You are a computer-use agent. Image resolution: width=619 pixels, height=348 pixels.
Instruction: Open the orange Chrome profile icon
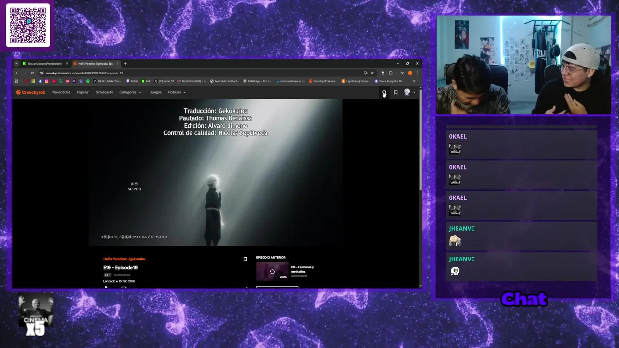pyautogui.click(x=410, y=73)
